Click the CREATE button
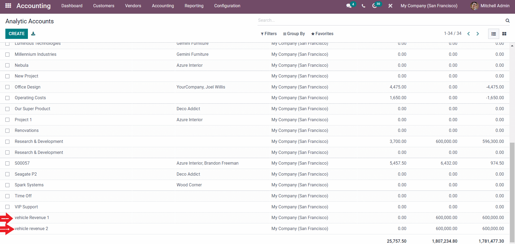The height and width of the screenshot is (244, 515). [17, 34]
